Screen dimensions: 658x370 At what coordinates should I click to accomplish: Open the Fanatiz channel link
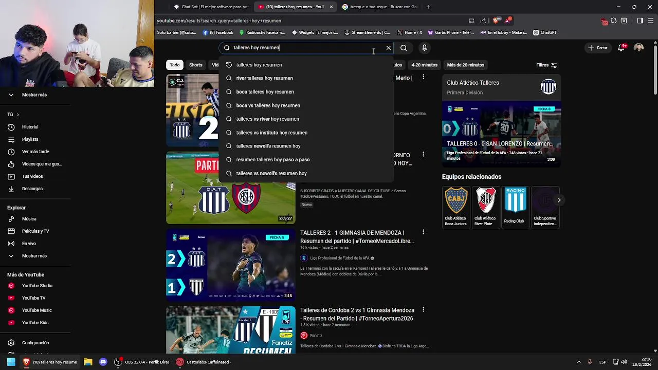pyautogui.click(x=316, y=336)
